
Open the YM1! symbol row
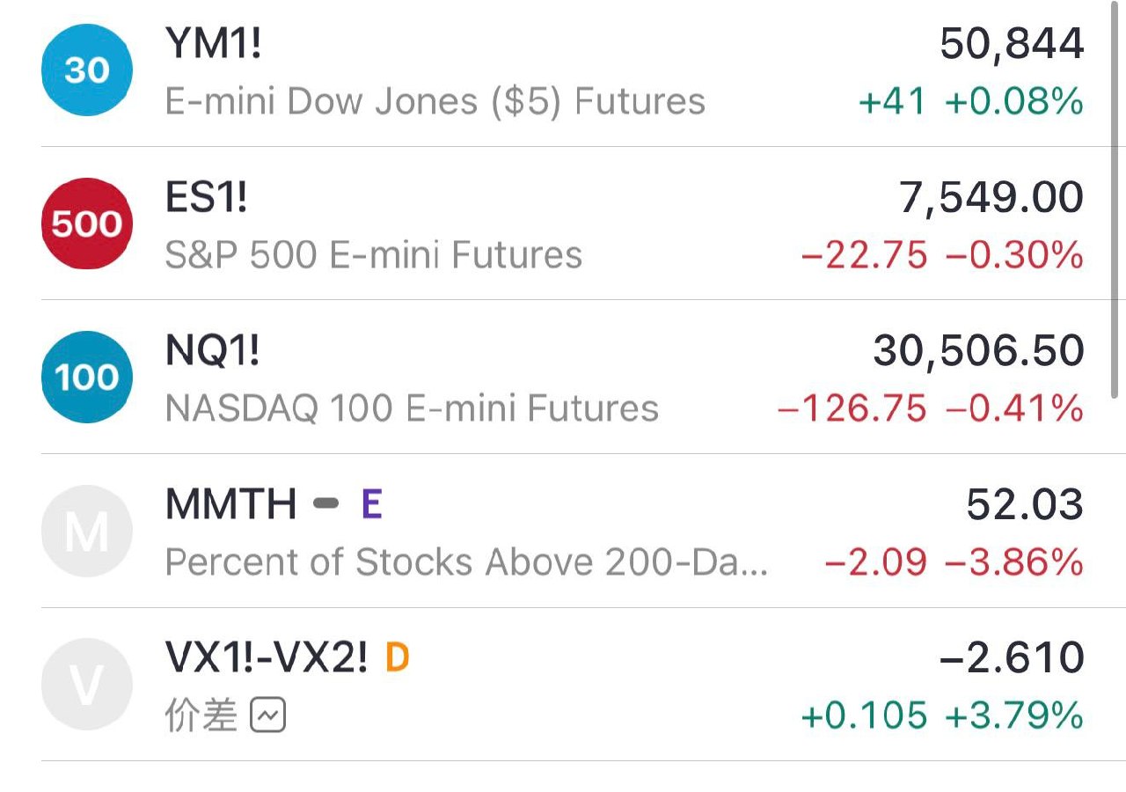click(563, 73)
